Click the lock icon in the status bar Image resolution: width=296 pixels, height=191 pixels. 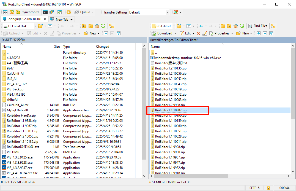(268, 188)
